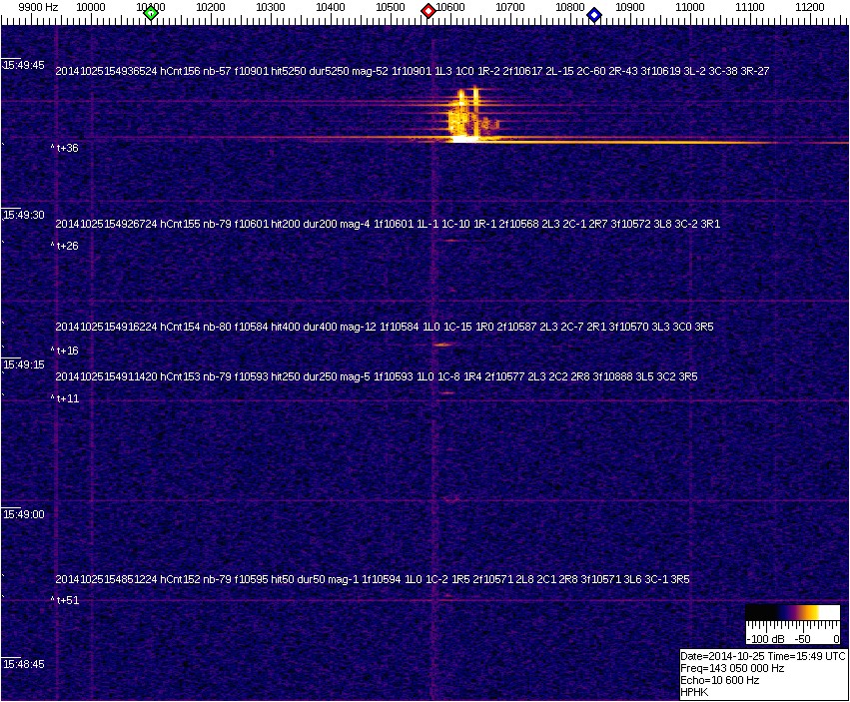Click the t+26 event marker
Viewport: 850px width, 702px height.
coord(66,246)
